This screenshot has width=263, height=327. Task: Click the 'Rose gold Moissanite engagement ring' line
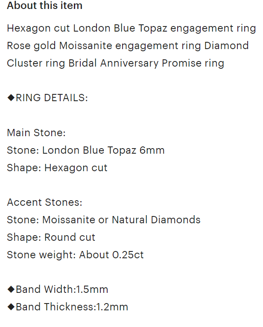[104, 46]
